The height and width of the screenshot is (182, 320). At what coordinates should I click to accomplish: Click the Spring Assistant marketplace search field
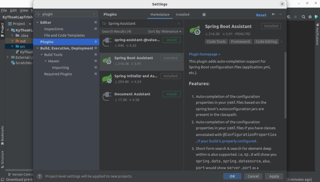(x=141, y=24)
